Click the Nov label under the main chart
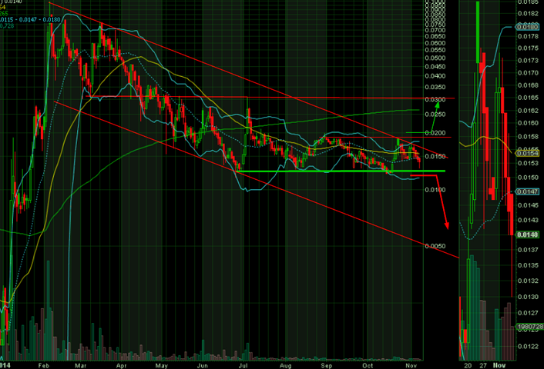544x369 pixels. point(411,365)
